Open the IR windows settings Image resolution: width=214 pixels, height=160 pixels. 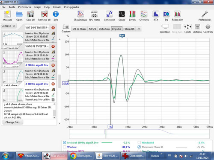[x=80, y=16]
